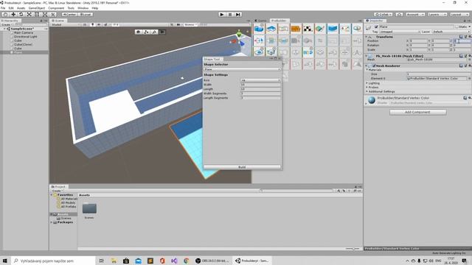Screen dimensions: 472x265
Task: Toggle Local handle rotation button
Action: 86,15
